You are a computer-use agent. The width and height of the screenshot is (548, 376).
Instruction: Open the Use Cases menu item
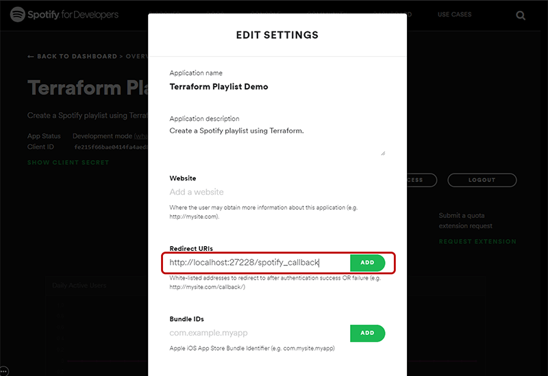[454, 14]
